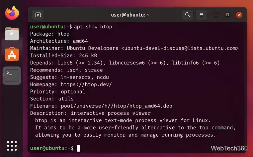
Task: Click the ubuntu-devel-discuss email address
Action: click(180, 48)
